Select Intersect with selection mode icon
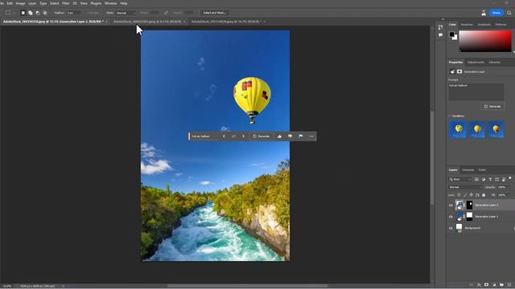 point(45,13)
